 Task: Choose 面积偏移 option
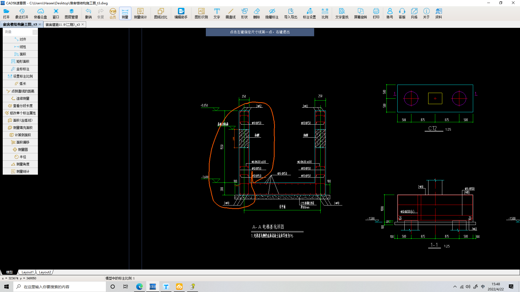(x=20, y=142)
